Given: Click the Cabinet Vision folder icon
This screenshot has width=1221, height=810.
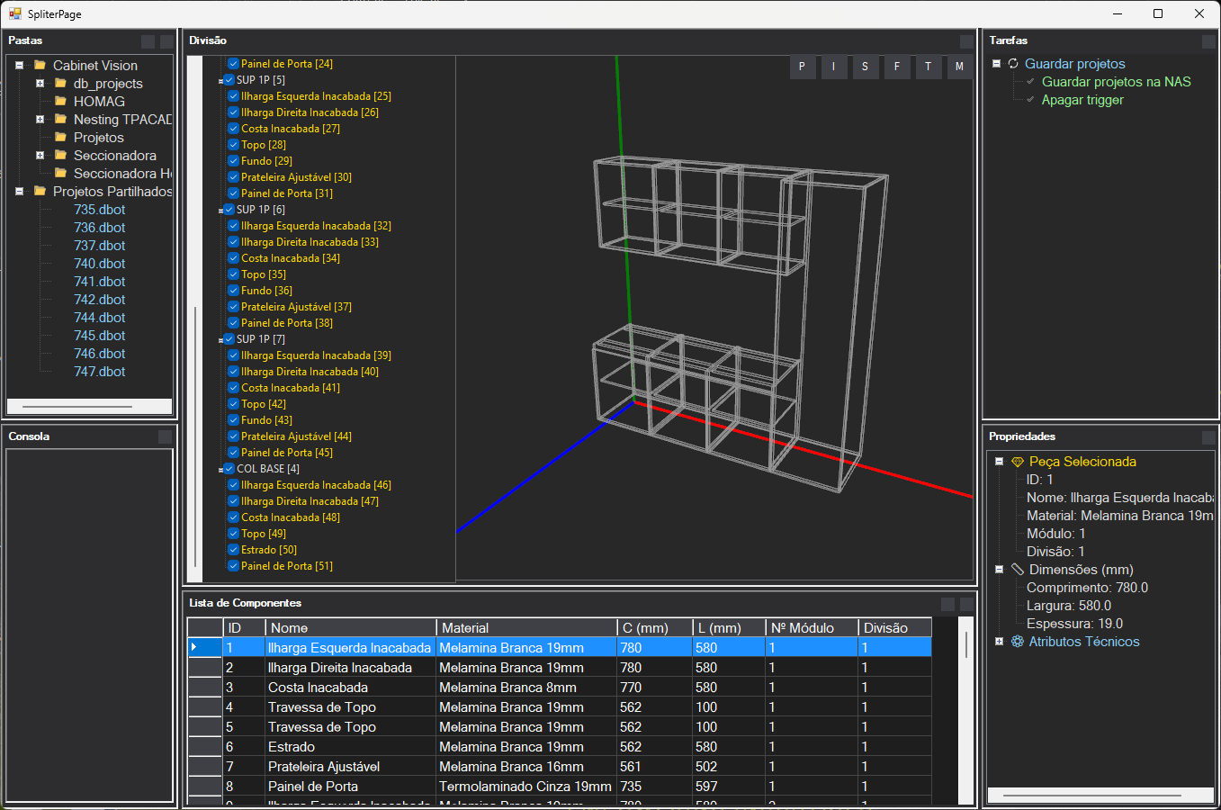Looking at the screenshot, I should coord(40,66).
